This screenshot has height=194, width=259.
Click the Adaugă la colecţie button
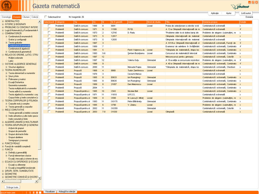(67, 191)
